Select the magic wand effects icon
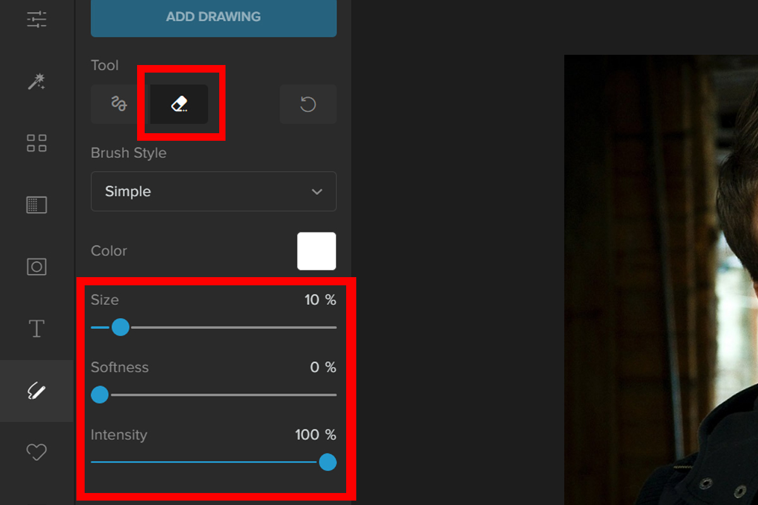Viewport: 758px width, 505px height. [37, 81]
